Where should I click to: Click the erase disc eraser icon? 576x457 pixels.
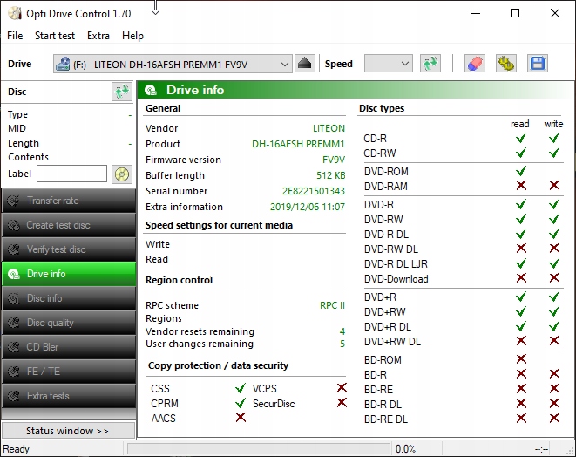[474, 64]
